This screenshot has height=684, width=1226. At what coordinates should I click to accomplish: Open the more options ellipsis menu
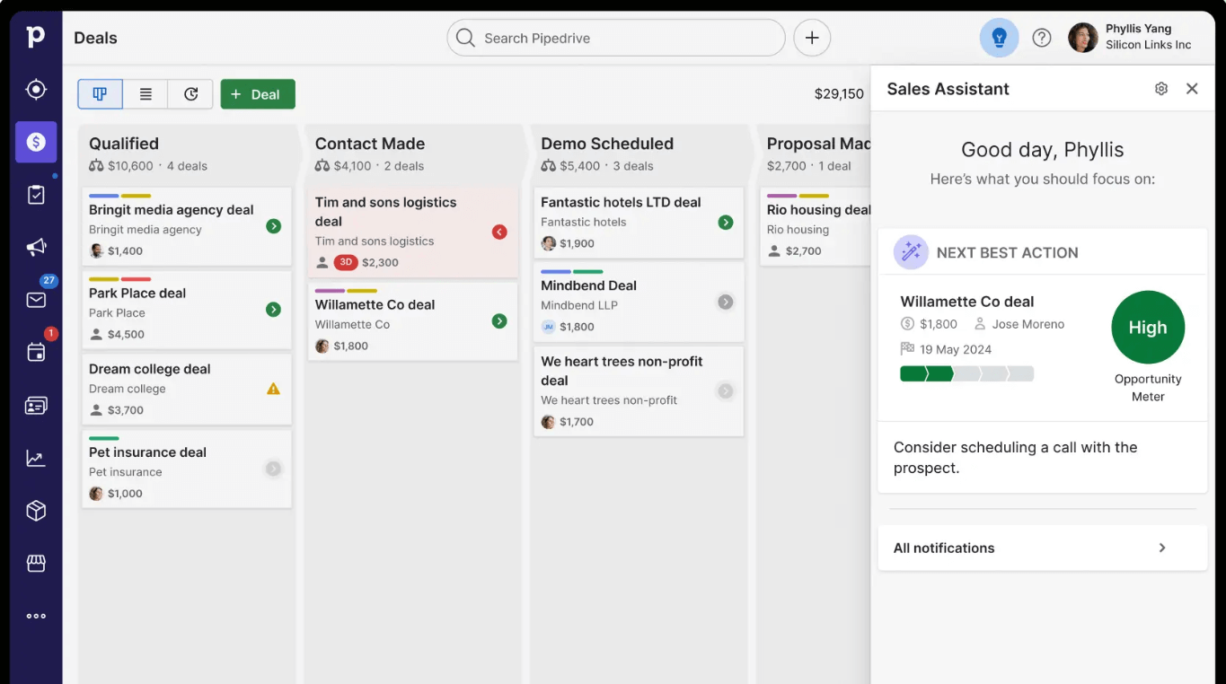[36, 616]
